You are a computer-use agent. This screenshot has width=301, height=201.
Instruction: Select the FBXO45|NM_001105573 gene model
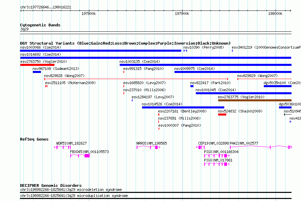coord(80,156)
